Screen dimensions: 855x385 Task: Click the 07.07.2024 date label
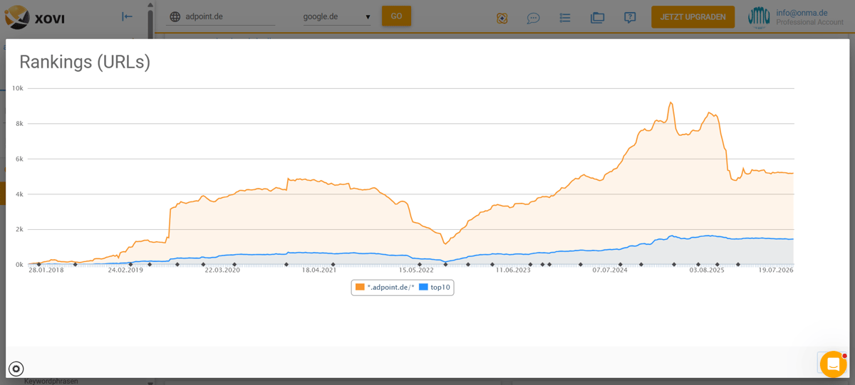pyautogui.click(x=610, y=270)
